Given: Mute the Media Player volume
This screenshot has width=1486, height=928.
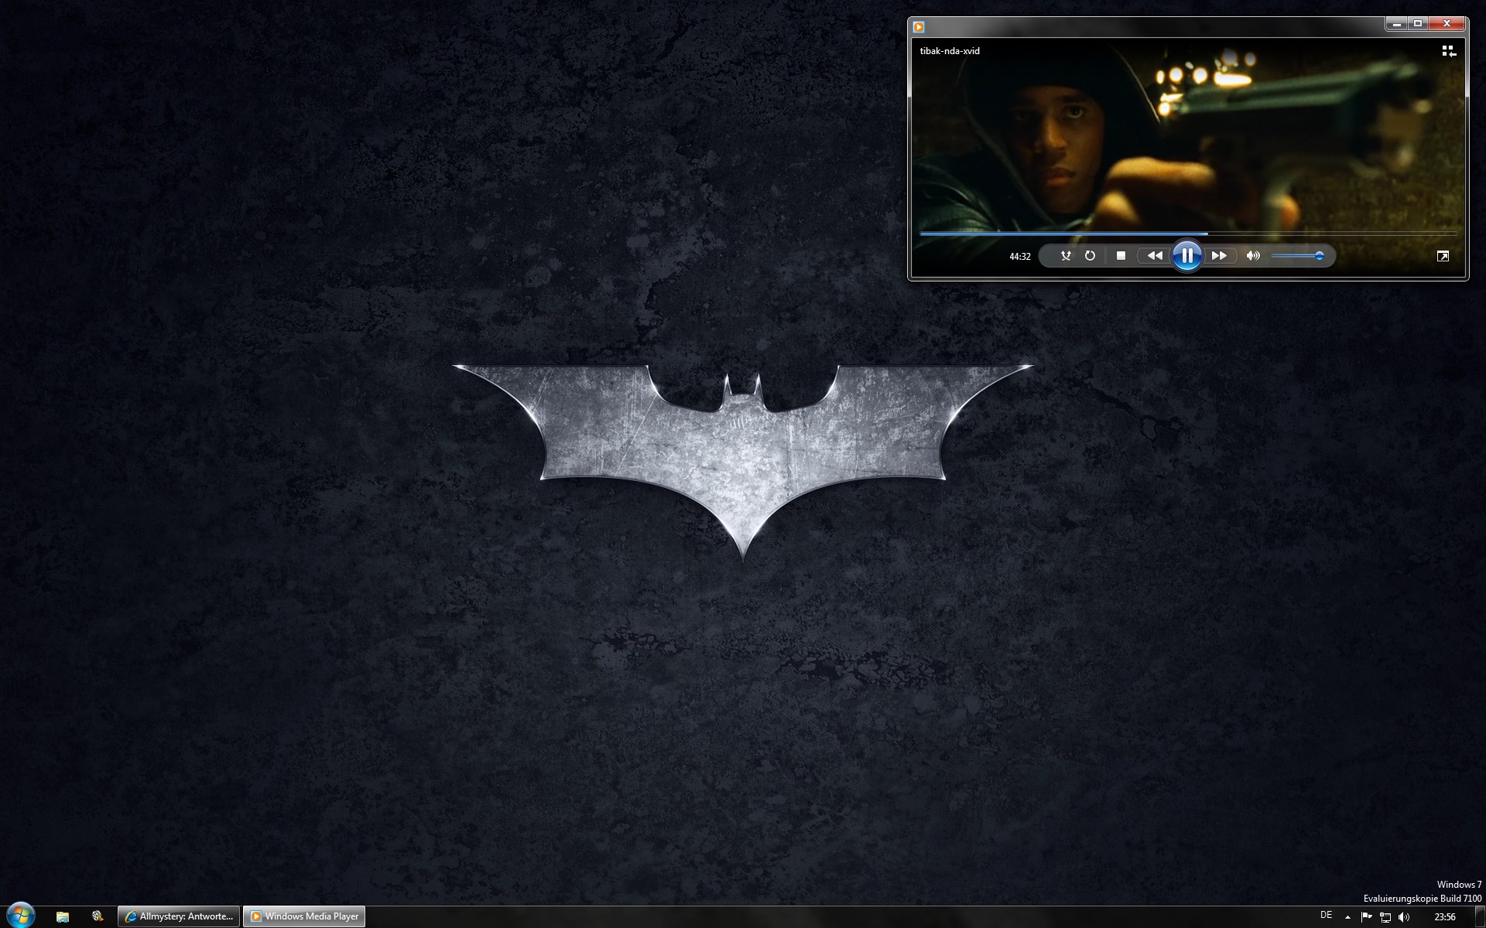Looking at the screenshot, I should tap(1253, 256).
